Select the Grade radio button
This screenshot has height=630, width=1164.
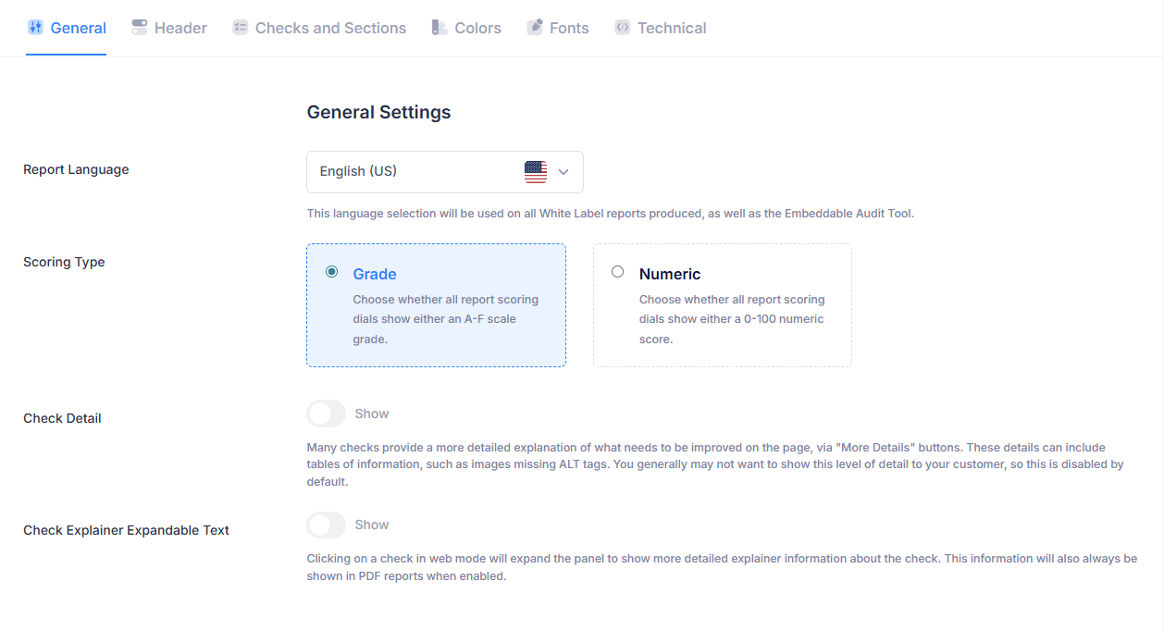click(331, 272)
